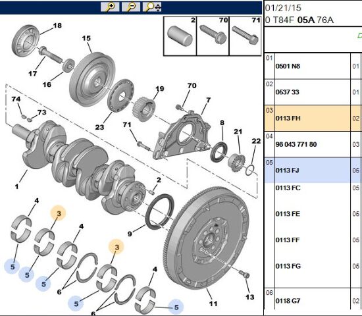The width and height of the screenshot is (362, 316).
Task: Click callout 70 in the main diagram
Action: [x=192, y=86]
